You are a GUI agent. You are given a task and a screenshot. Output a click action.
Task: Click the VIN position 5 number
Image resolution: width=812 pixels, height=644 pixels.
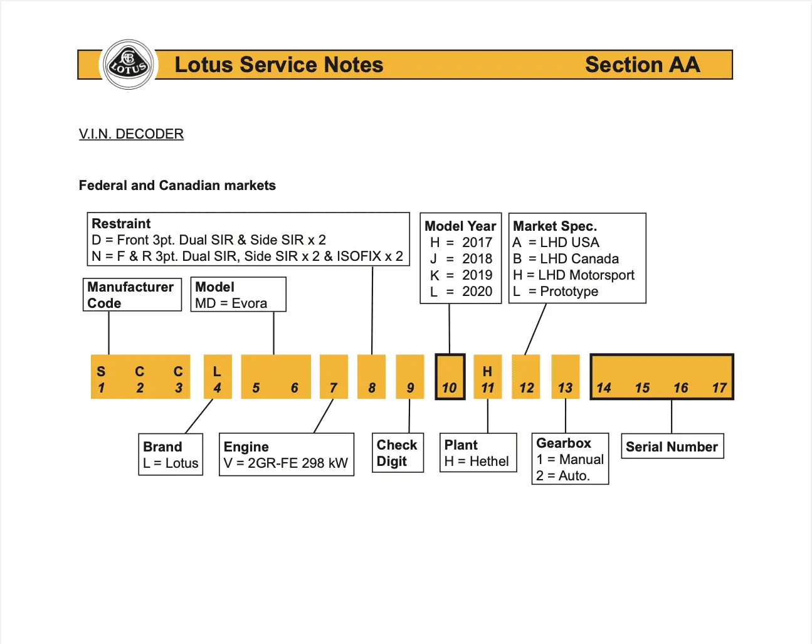pyautogui.click(x=256, y=388)
